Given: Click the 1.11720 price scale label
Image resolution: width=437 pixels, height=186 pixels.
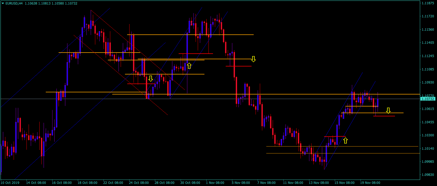Looking at the screenshot, I should click(428, 16).
